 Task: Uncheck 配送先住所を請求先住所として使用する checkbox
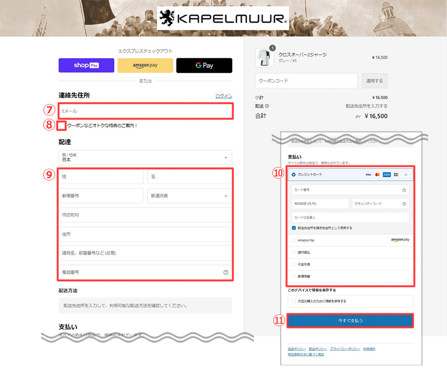click(x=294, y=228)
